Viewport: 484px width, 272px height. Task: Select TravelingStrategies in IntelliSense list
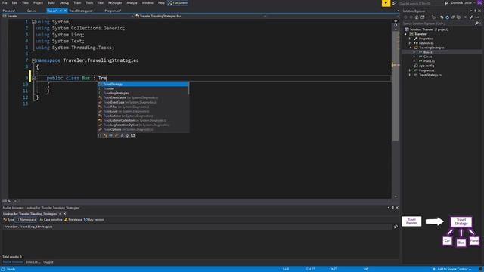click(x=143, y=93)
